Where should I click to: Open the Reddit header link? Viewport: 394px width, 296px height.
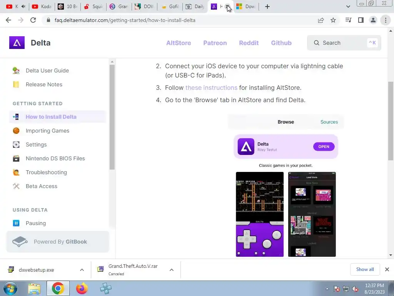point(249,43)
